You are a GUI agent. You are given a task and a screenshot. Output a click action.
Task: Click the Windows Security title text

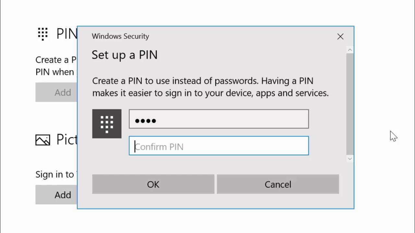point(120,36)
